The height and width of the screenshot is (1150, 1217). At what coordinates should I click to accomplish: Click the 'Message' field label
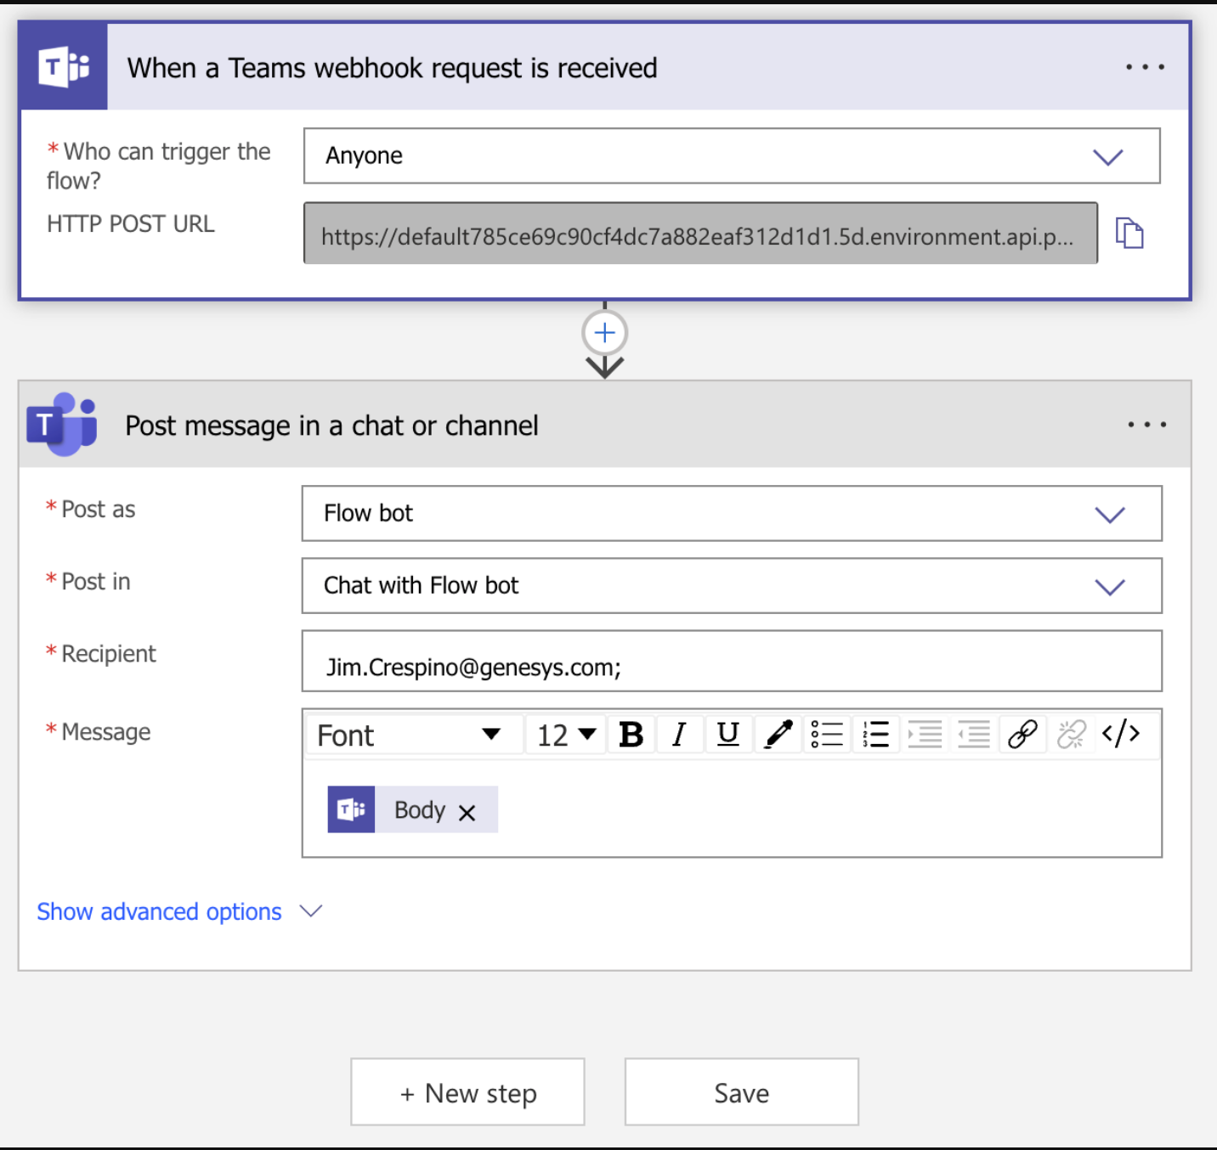105,732
